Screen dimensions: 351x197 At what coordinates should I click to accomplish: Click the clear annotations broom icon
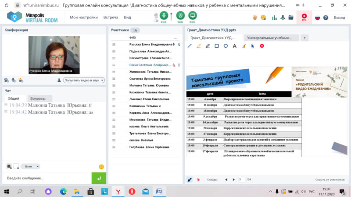(244, 46)
